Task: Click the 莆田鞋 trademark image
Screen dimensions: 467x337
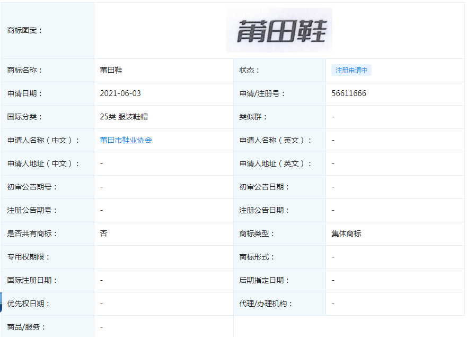Action: click(279, 30)
